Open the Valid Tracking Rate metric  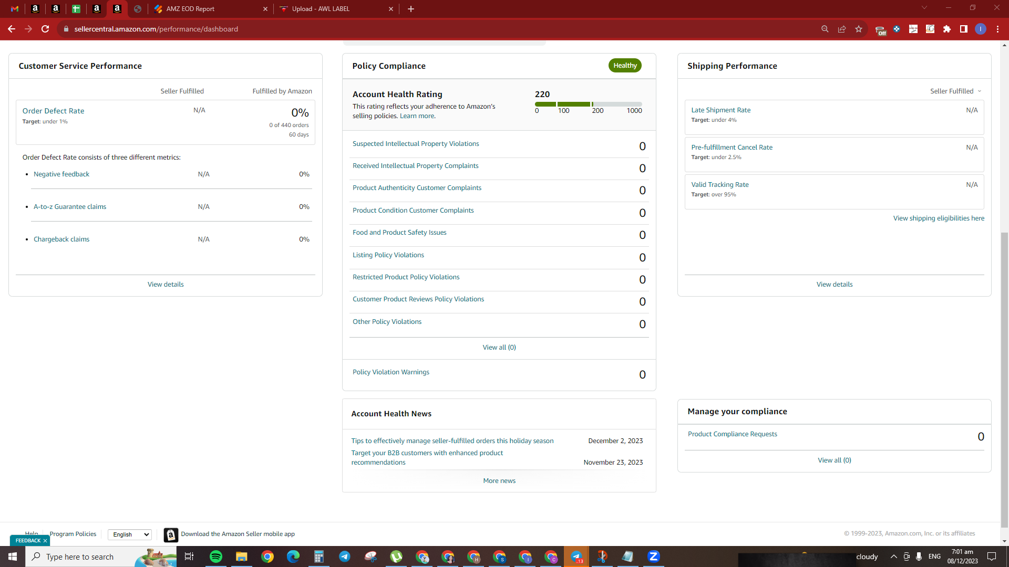pyautogui.click(x=720, y=185)
